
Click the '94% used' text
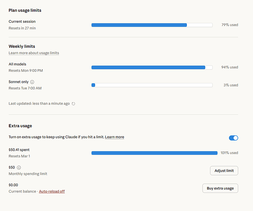229,67
